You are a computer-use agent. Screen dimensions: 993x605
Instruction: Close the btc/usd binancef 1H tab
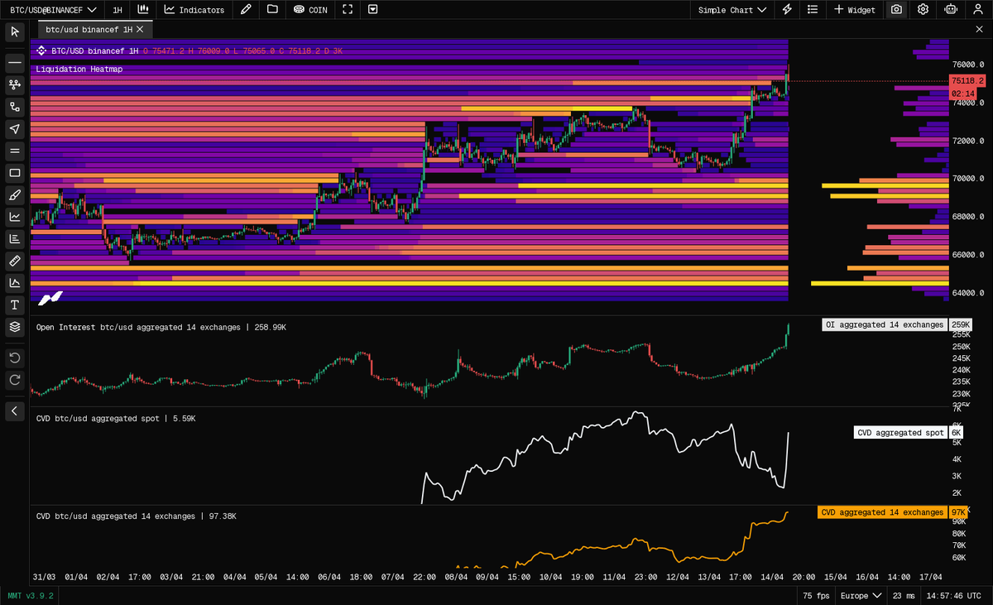(x=141, y=29)
